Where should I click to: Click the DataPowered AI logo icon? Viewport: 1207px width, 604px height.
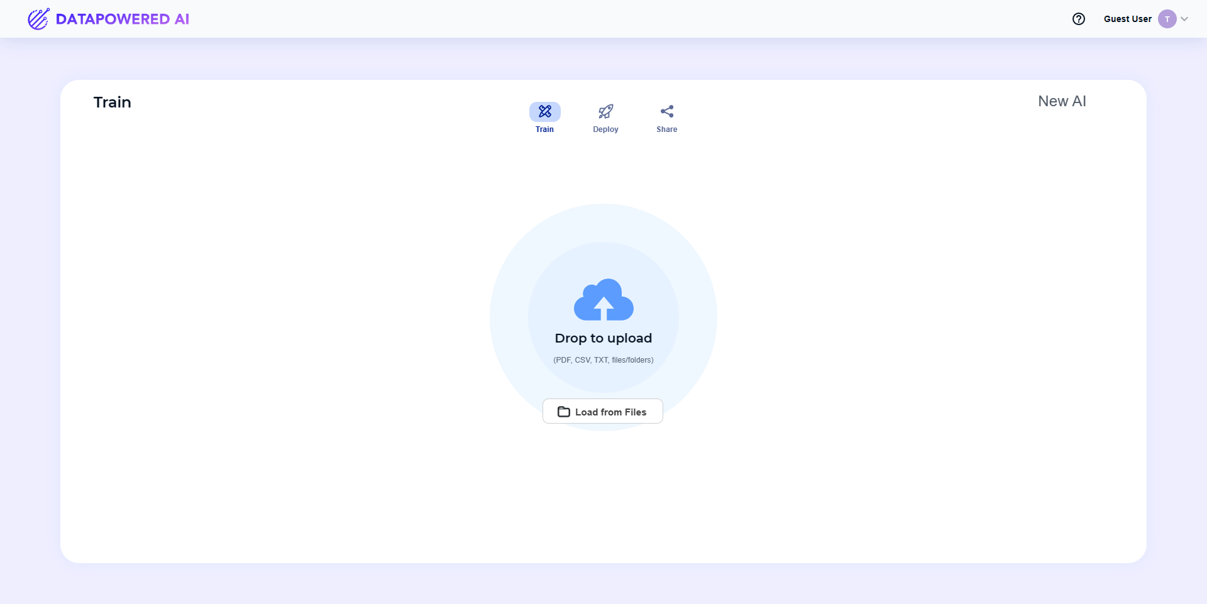coord(38,19)
